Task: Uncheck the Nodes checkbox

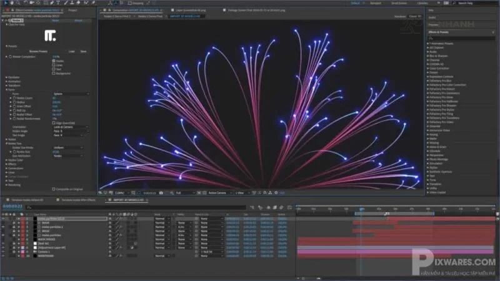Action: click(54, 61)
